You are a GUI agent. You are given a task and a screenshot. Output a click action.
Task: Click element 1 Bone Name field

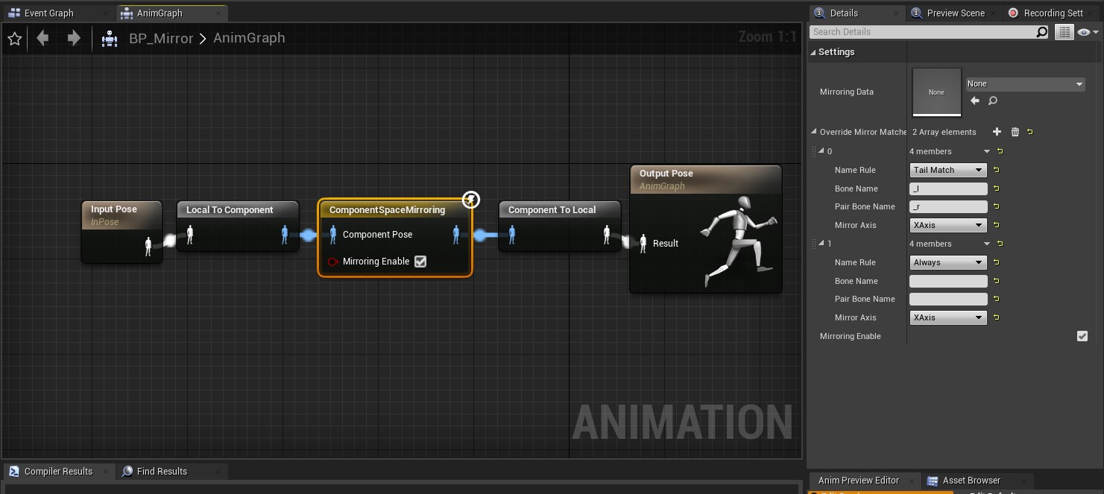[x=948, y=281]
